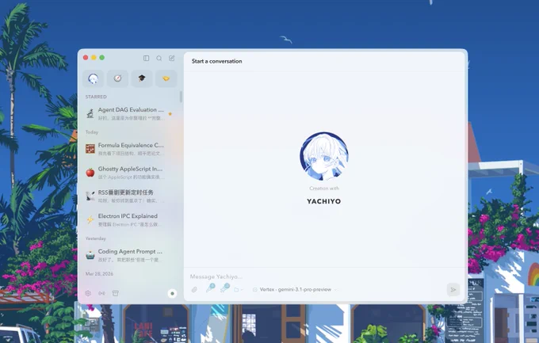539x343 pixels.
Task: Open the Formula Equivalence conversation
Action: click(x=129, y=149)
